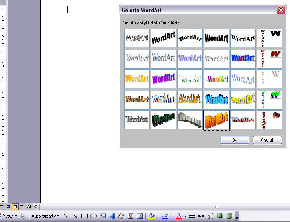The image size is (290, 222).
Task: Switch to Normal view button
Action: (x=2, y=206)
